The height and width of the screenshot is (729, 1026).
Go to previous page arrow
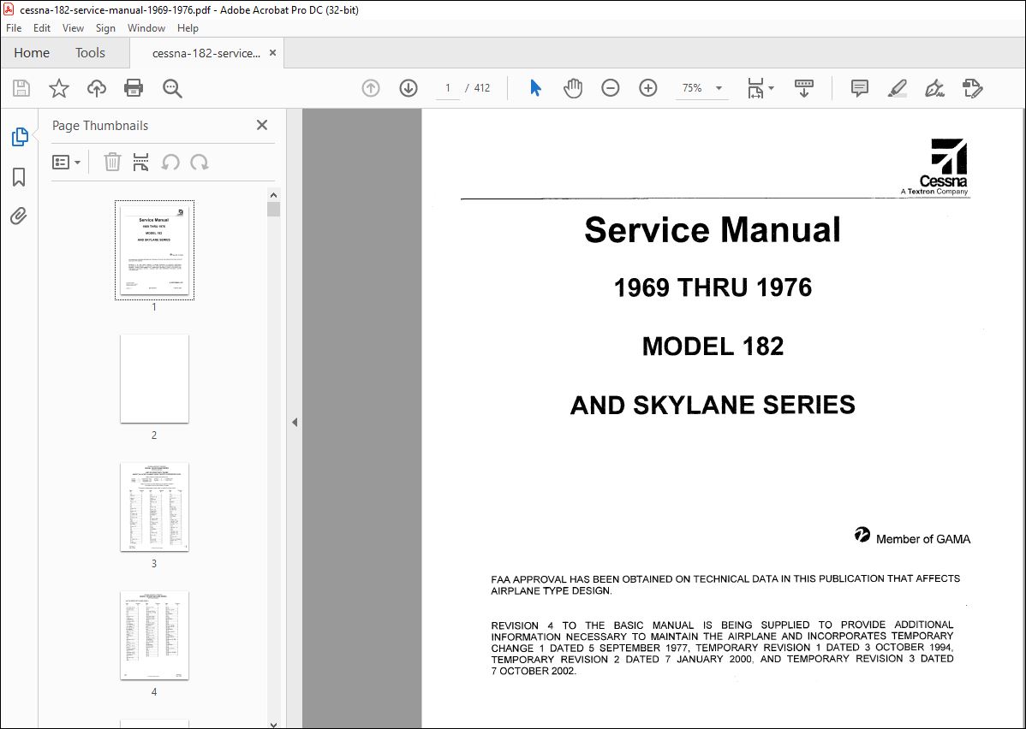click(371, 87)
